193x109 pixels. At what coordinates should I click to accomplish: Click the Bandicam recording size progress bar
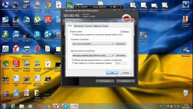90,14
